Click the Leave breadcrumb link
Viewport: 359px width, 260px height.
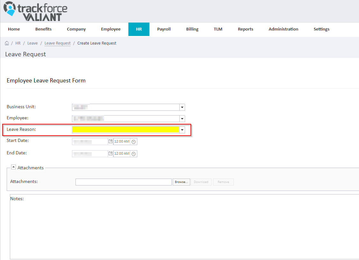tap(32, 43)
